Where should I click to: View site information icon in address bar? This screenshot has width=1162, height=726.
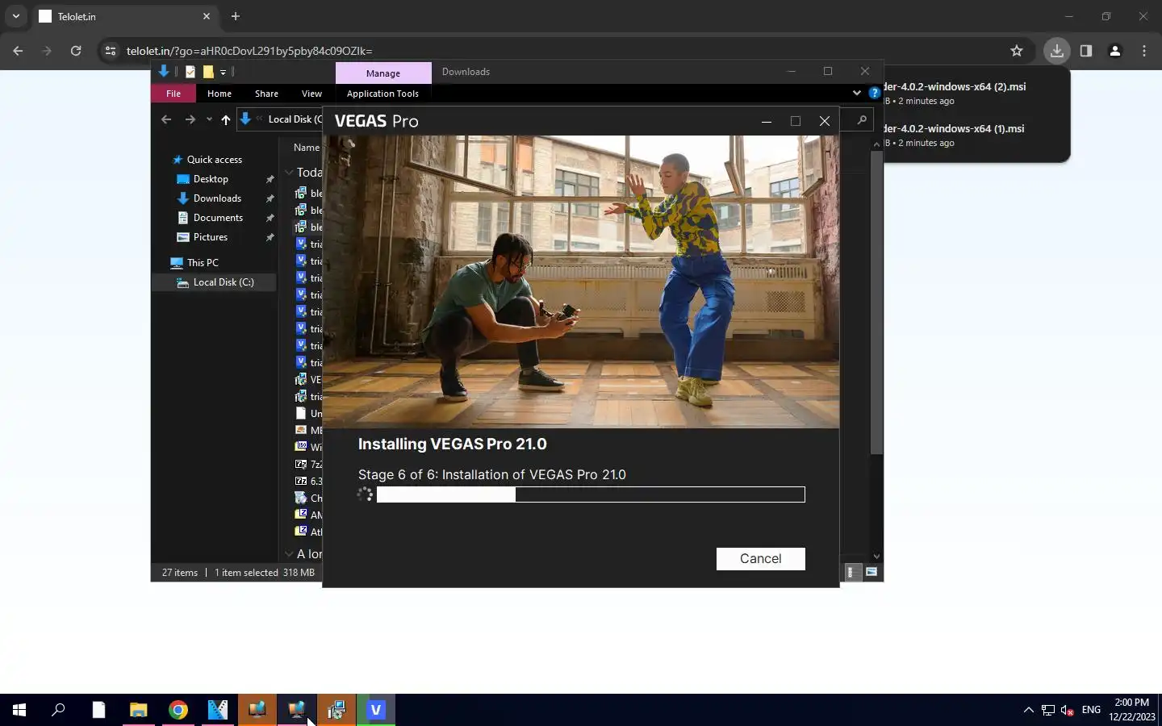click(111, 51)
